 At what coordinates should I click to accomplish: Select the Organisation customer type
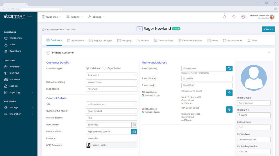[104, 68]
